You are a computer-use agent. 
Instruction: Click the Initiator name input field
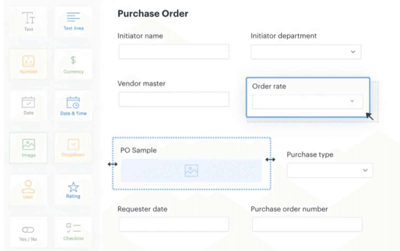(174, 52)
